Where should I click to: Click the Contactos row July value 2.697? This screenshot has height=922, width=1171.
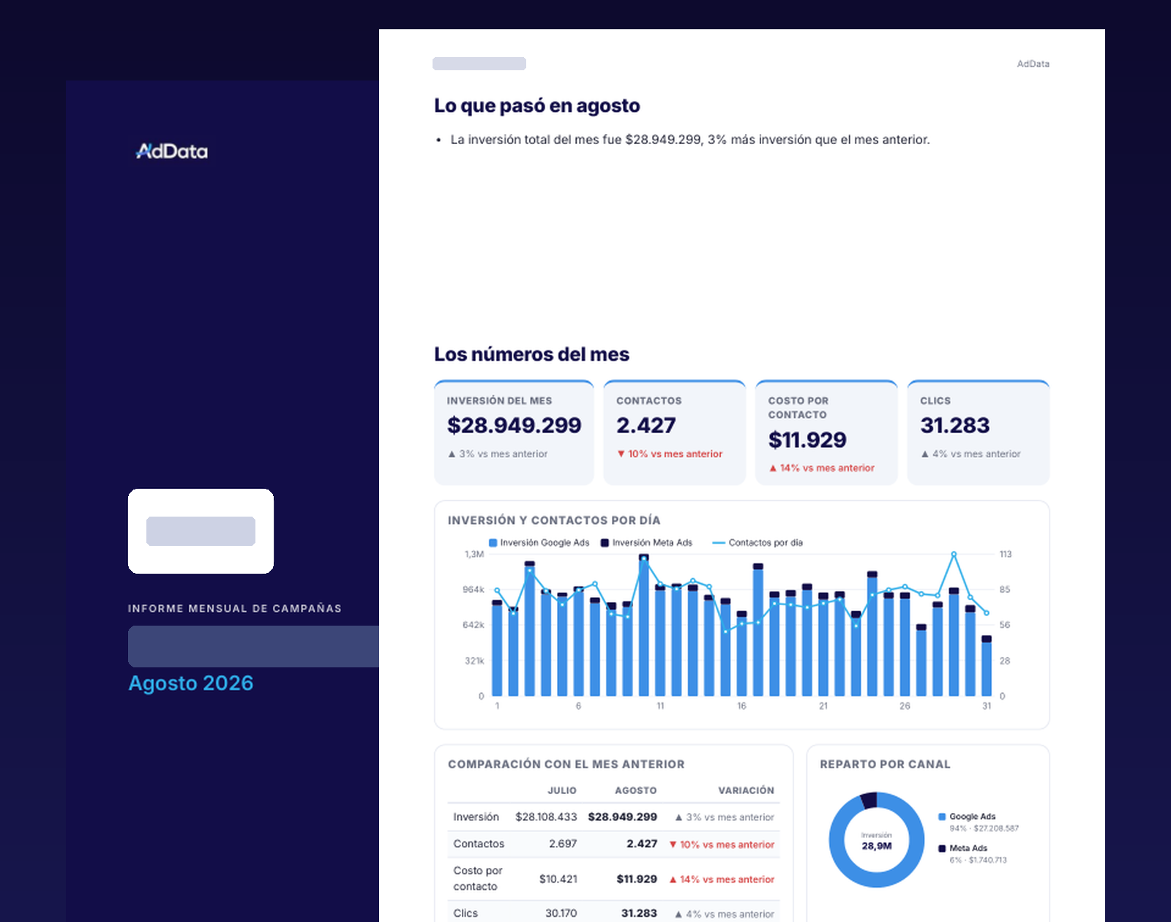563,844
